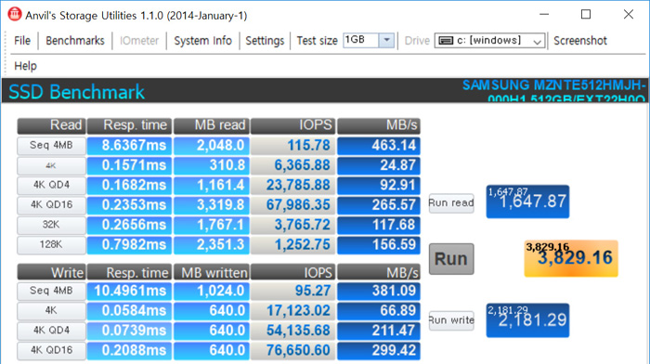Click the 117.68 MB/s value
The height and width of the screenshot is (364, 650).
(x=379, y=225)
